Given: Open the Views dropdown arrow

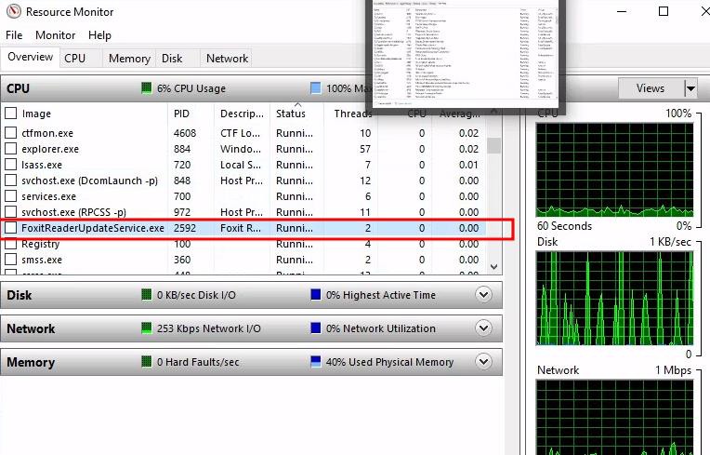Looking at the screenshot, I should click(x=690, y=88).
